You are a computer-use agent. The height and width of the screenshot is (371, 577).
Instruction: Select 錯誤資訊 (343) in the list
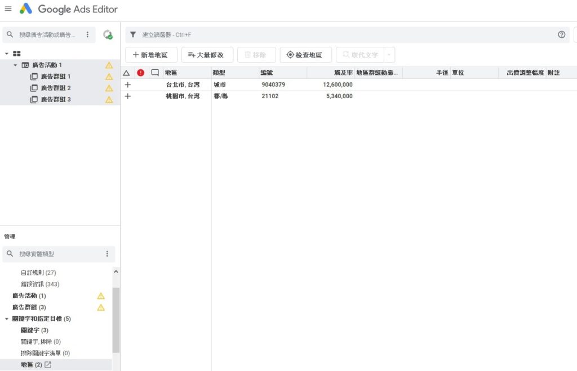[40, 284]
